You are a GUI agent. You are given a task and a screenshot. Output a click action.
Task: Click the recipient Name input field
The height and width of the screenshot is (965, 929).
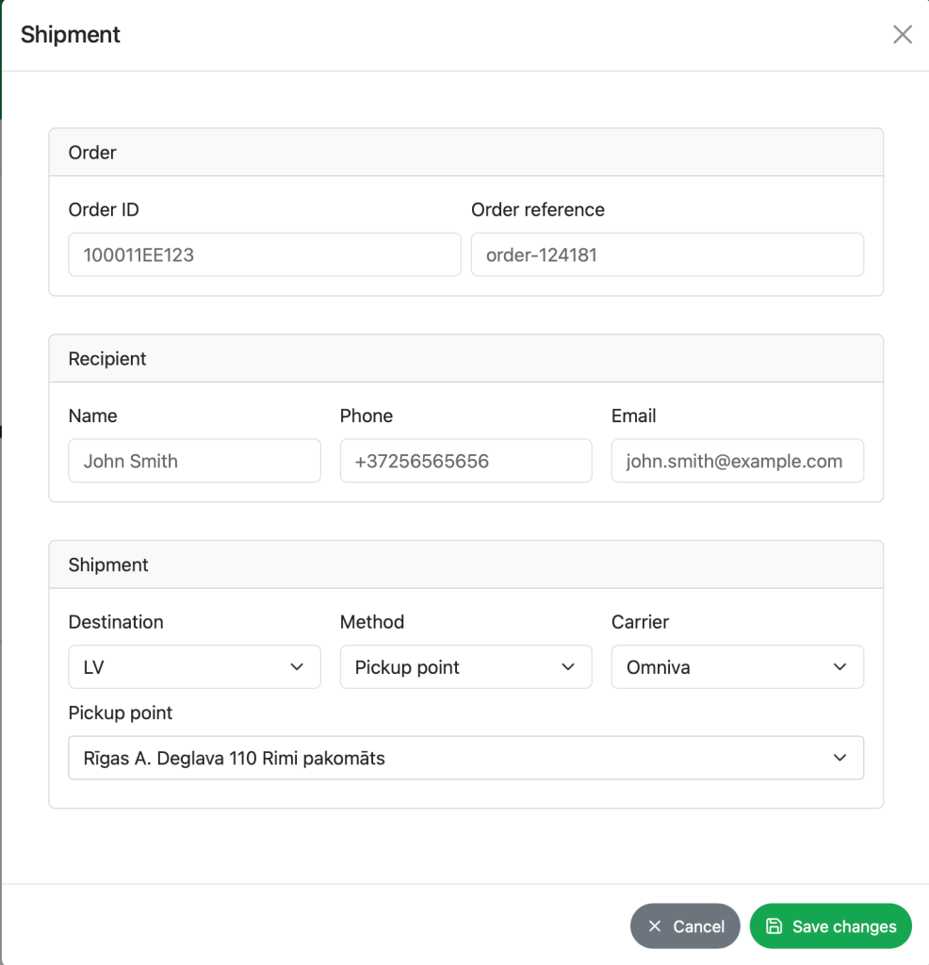click(194, 460)
